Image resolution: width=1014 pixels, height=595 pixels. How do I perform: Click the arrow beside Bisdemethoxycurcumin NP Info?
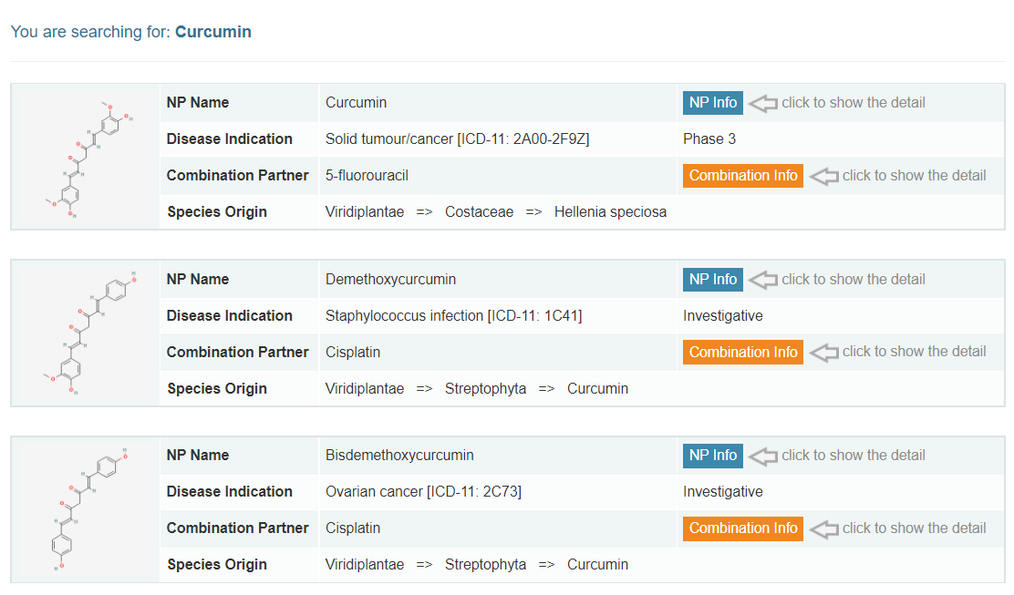click(762, 456)
